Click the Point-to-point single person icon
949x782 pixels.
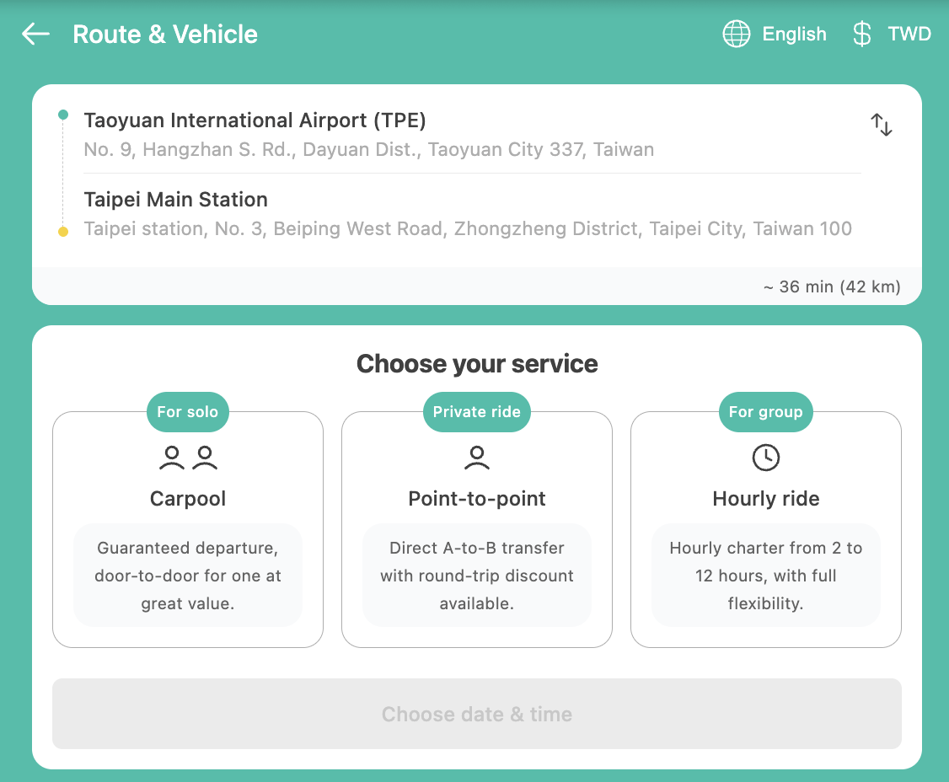[x=477, y=458]
